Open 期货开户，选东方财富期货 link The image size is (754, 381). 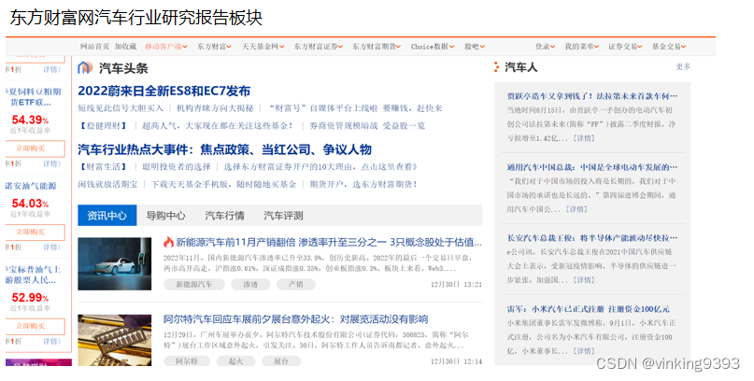pos(363,184)
